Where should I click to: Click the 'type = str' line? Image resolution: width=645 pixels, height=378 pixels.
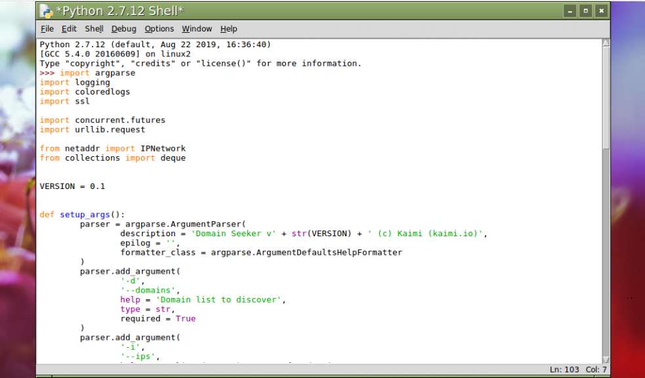coord(148,309)
